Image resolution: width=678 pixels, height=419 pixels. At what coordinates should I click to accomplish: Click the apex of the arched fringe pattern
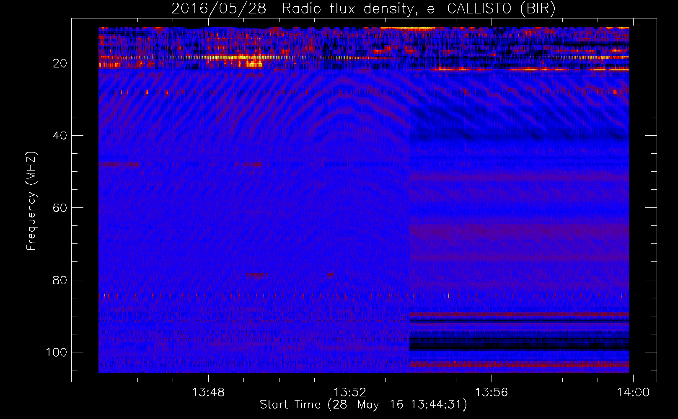point(344,78)
